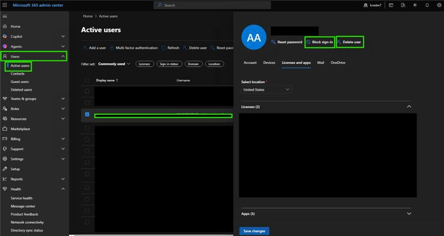Collapse the Licenses (2) section
The width and height of the screenshot is (444, 236).
(409, 107)
